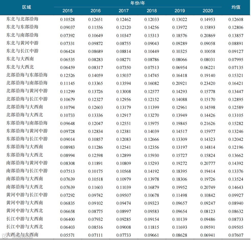The image size is (251, 241).
Task: Select row label 东北与大西北
Action: [20, 67]
